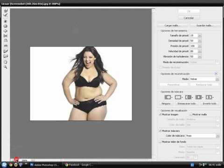Click the Subtract from Selection mask icon
Image resolution: width=224 pixels, height=168 pixels.
click(188, 97)
